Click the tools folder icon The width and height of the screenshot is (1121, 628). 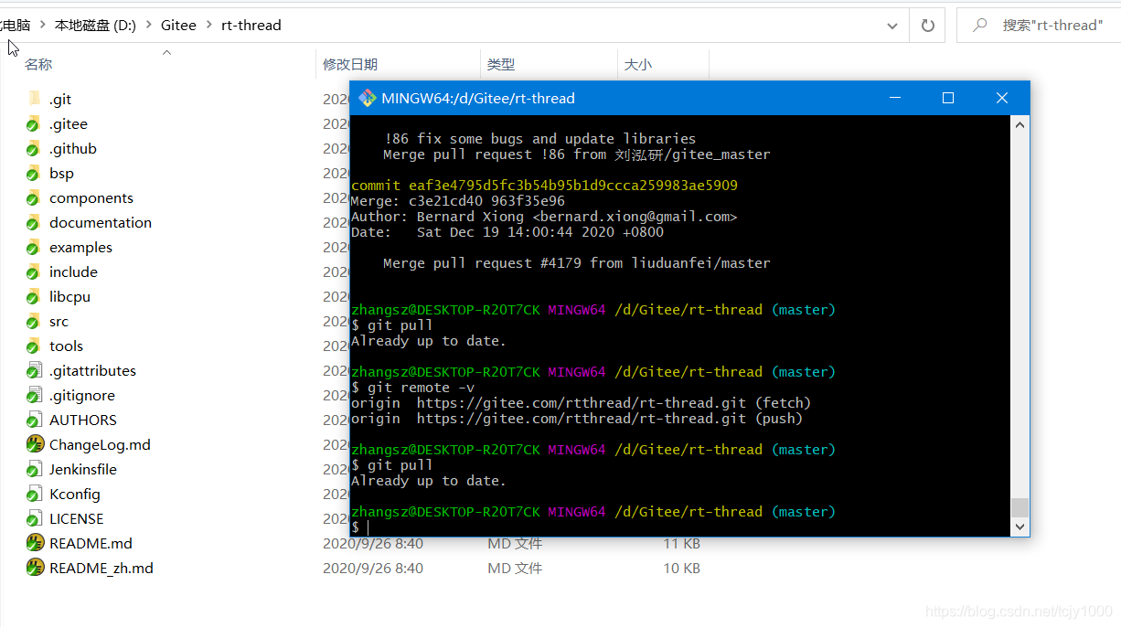35,346
